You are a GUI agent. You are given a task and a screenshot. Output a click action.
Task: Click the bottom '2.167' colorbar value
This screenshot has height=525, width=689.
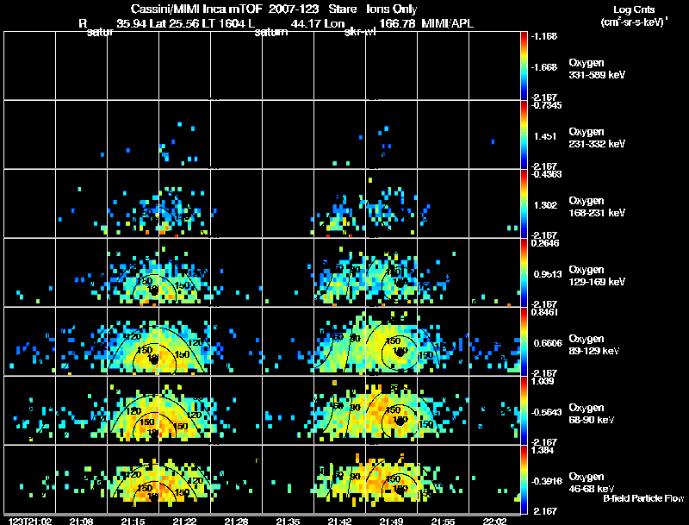point(544,511)
